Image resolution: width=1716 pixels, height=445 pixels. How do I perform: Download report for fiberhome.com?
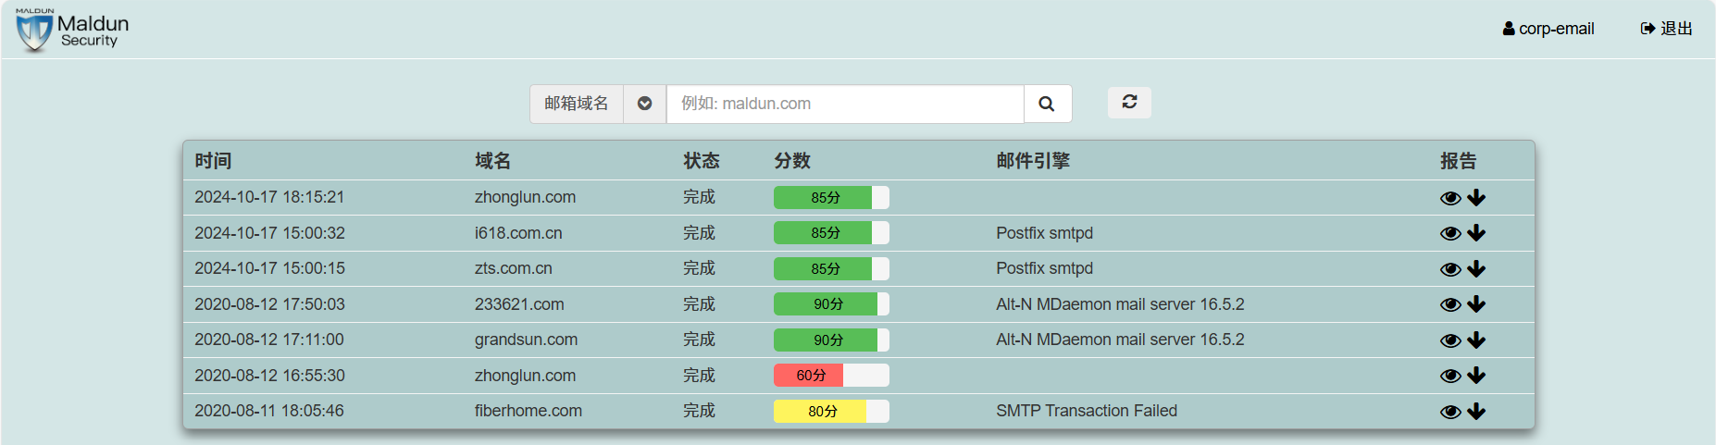[x=1476, y=412]
